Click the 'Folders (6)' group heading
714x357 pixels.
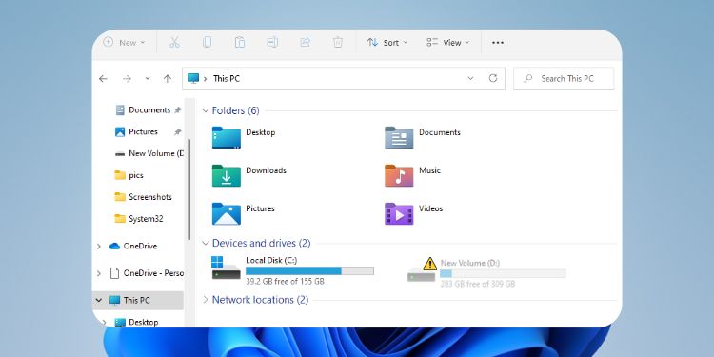tap(235, 110)
